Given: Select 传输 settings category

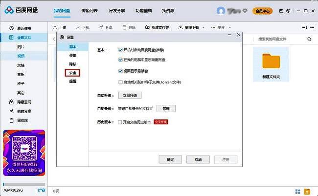Looking at the screenshot, I should [x=72, y=56].
